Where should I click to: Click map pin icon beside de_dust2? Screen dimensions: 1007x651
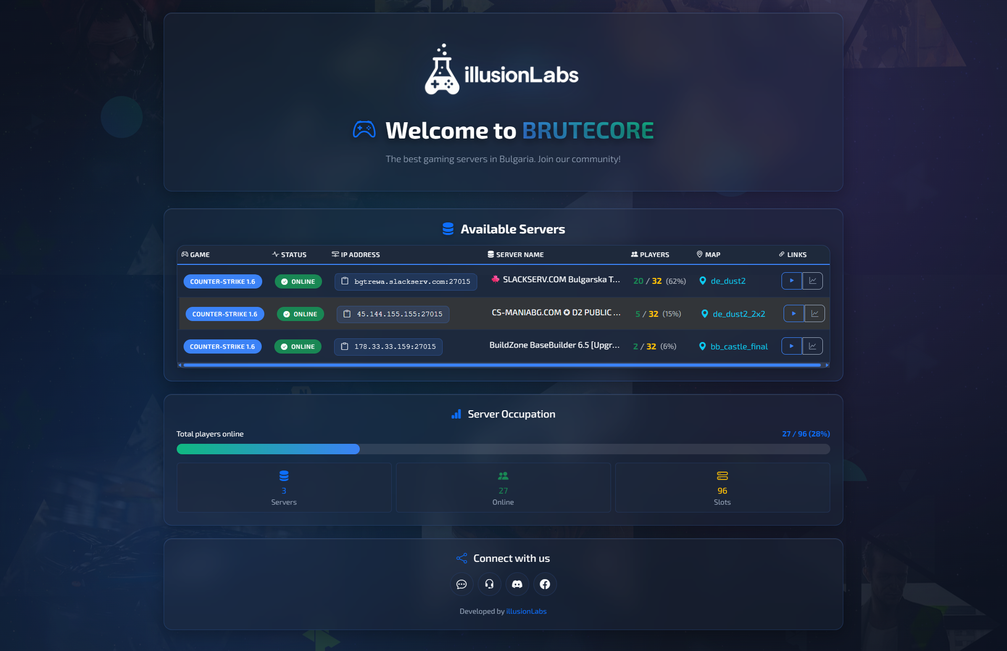[703, 281]
